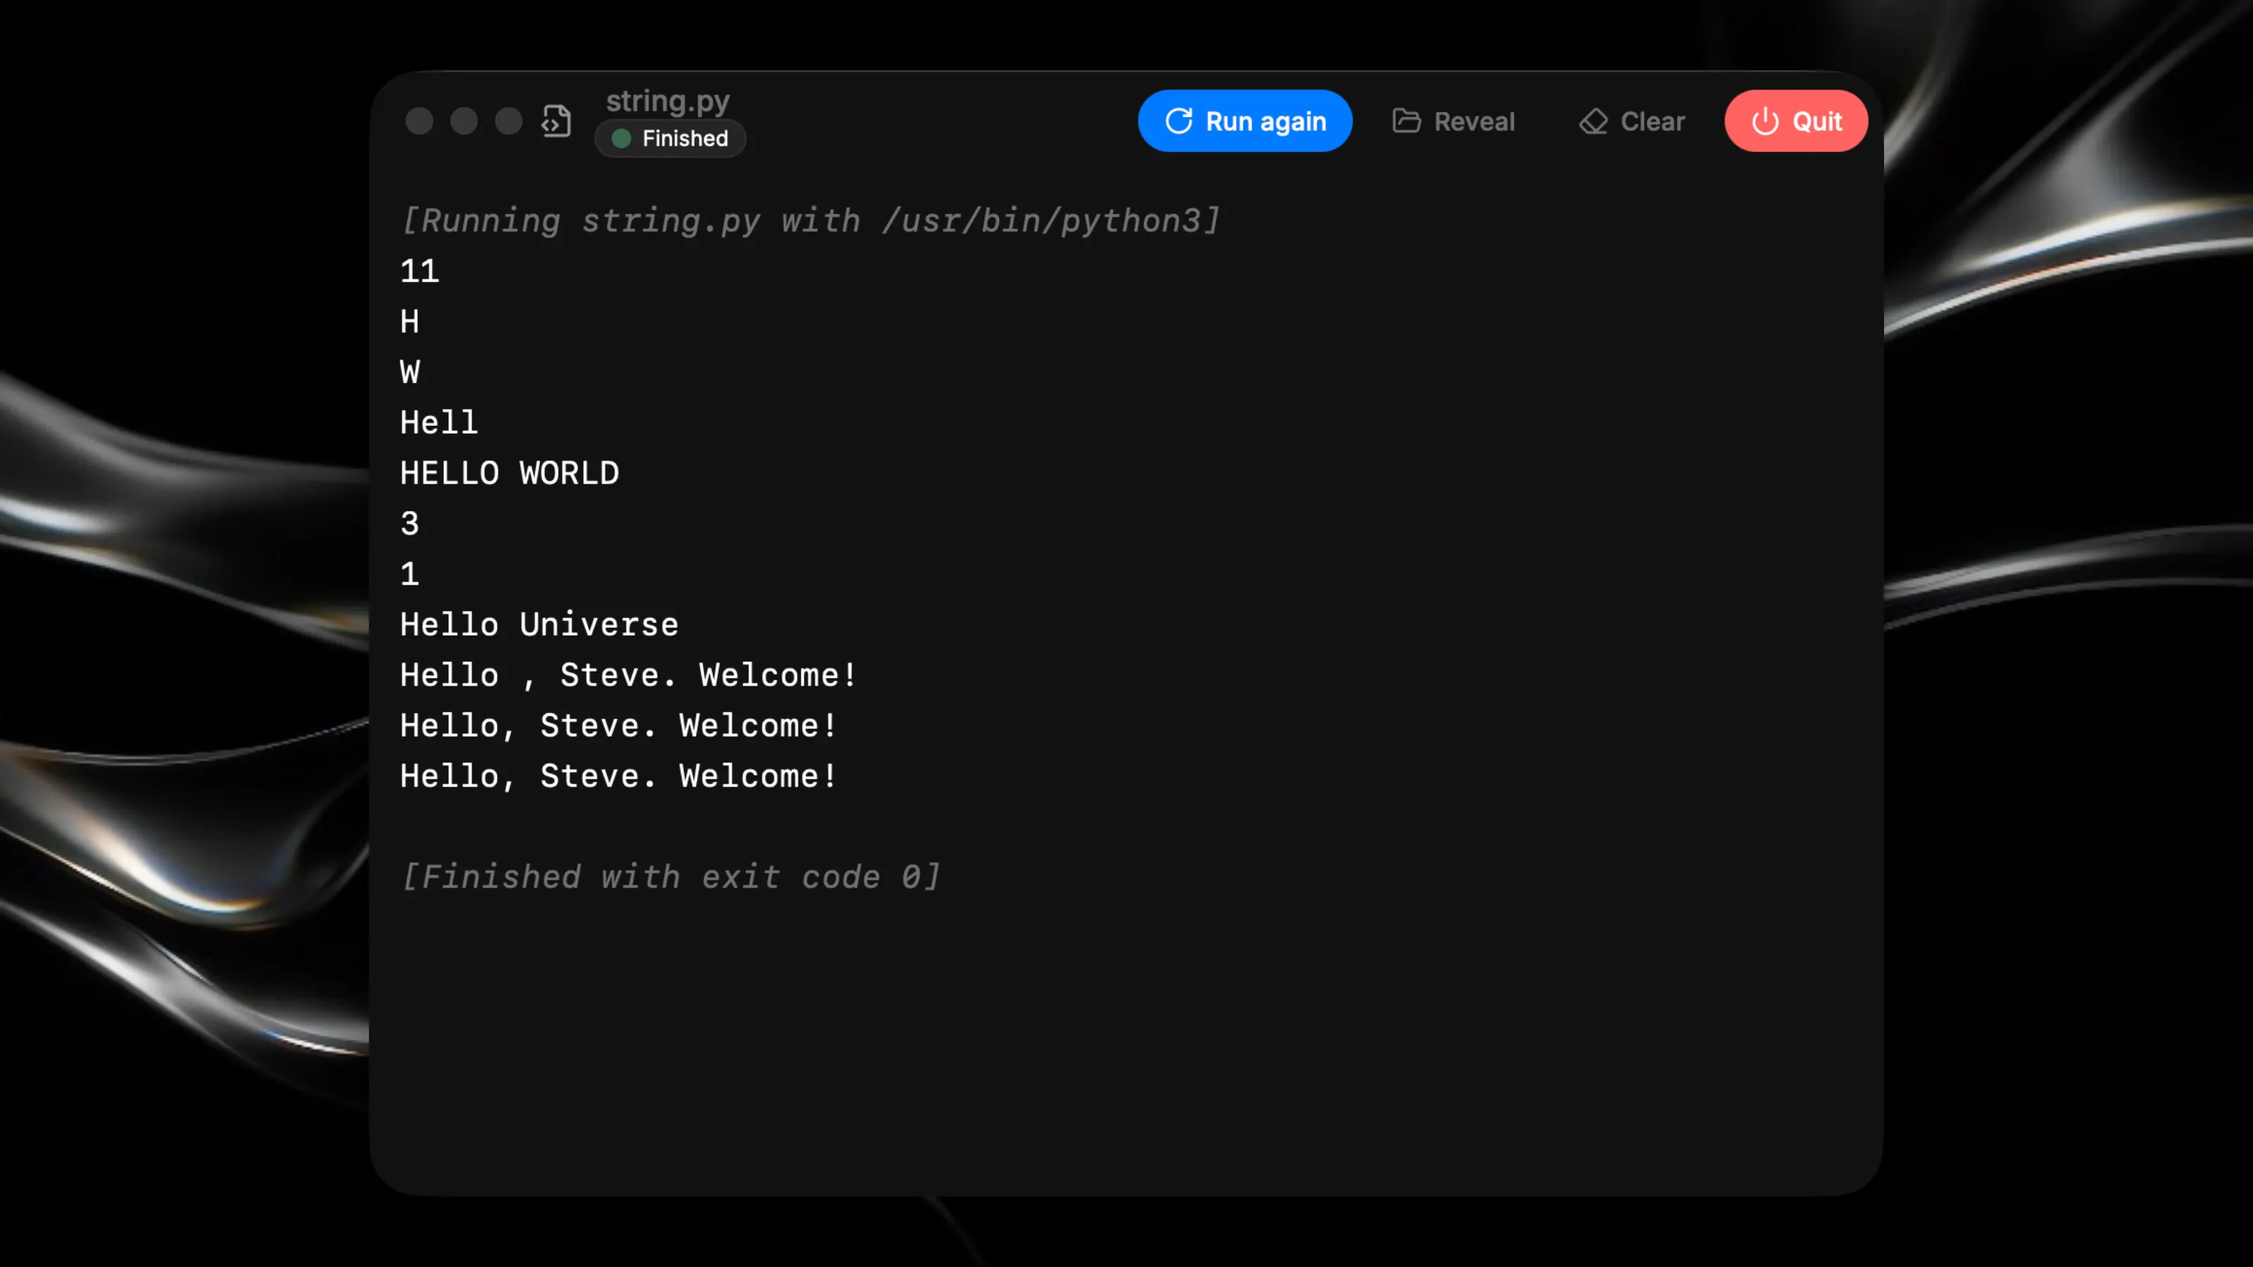
Task: Click the "[Running string.py with /usr/bin/python3]" line
Action: (810, 220)
